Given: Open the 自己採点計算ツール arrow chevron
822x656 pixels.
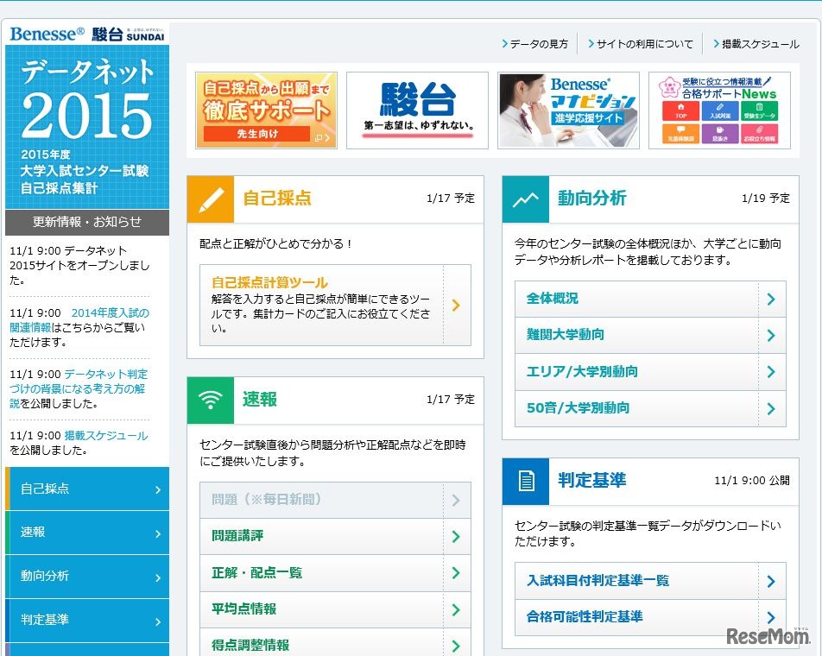Looking at the screenshot, I should (x=456, y=304).
